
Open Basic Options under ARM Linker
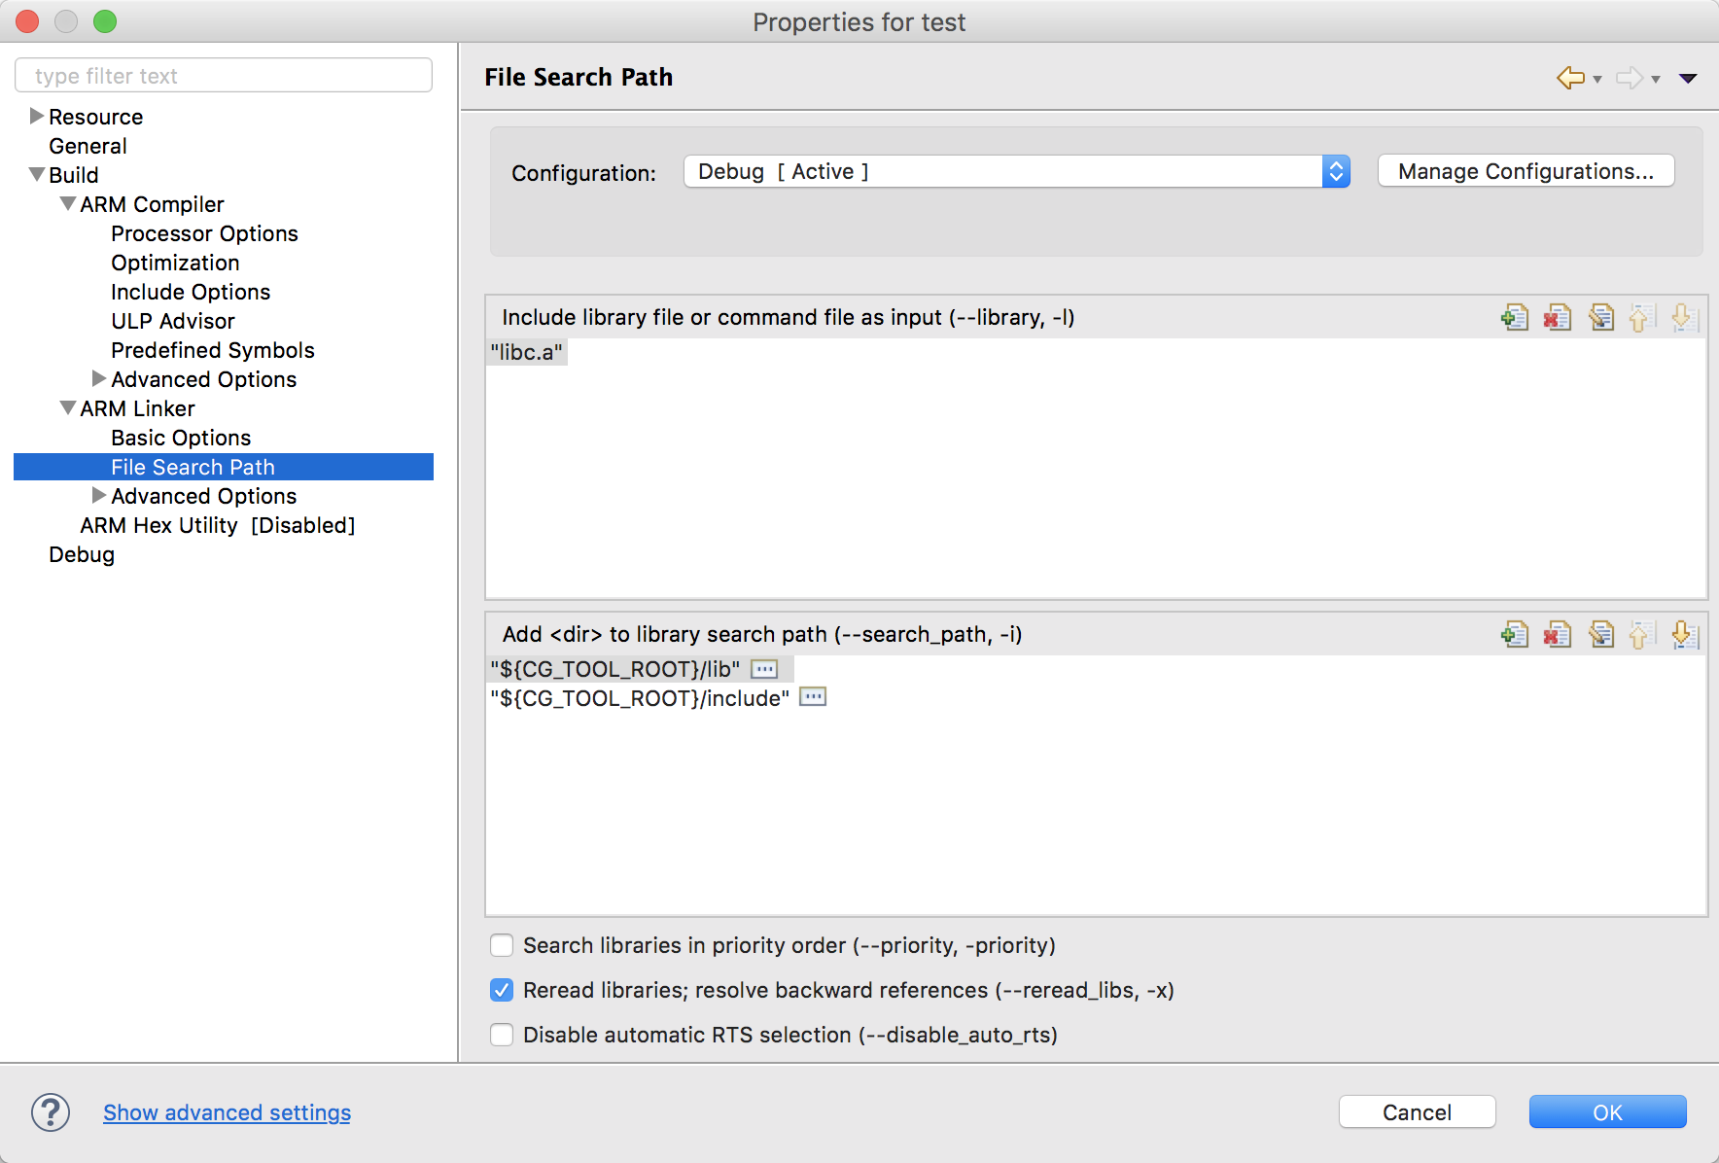(181, 438)
